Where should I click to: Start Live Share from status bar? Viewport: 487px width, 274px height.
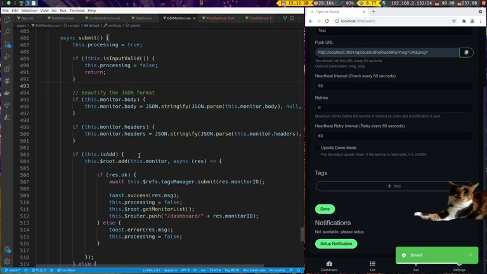click(x=66, y=270)
